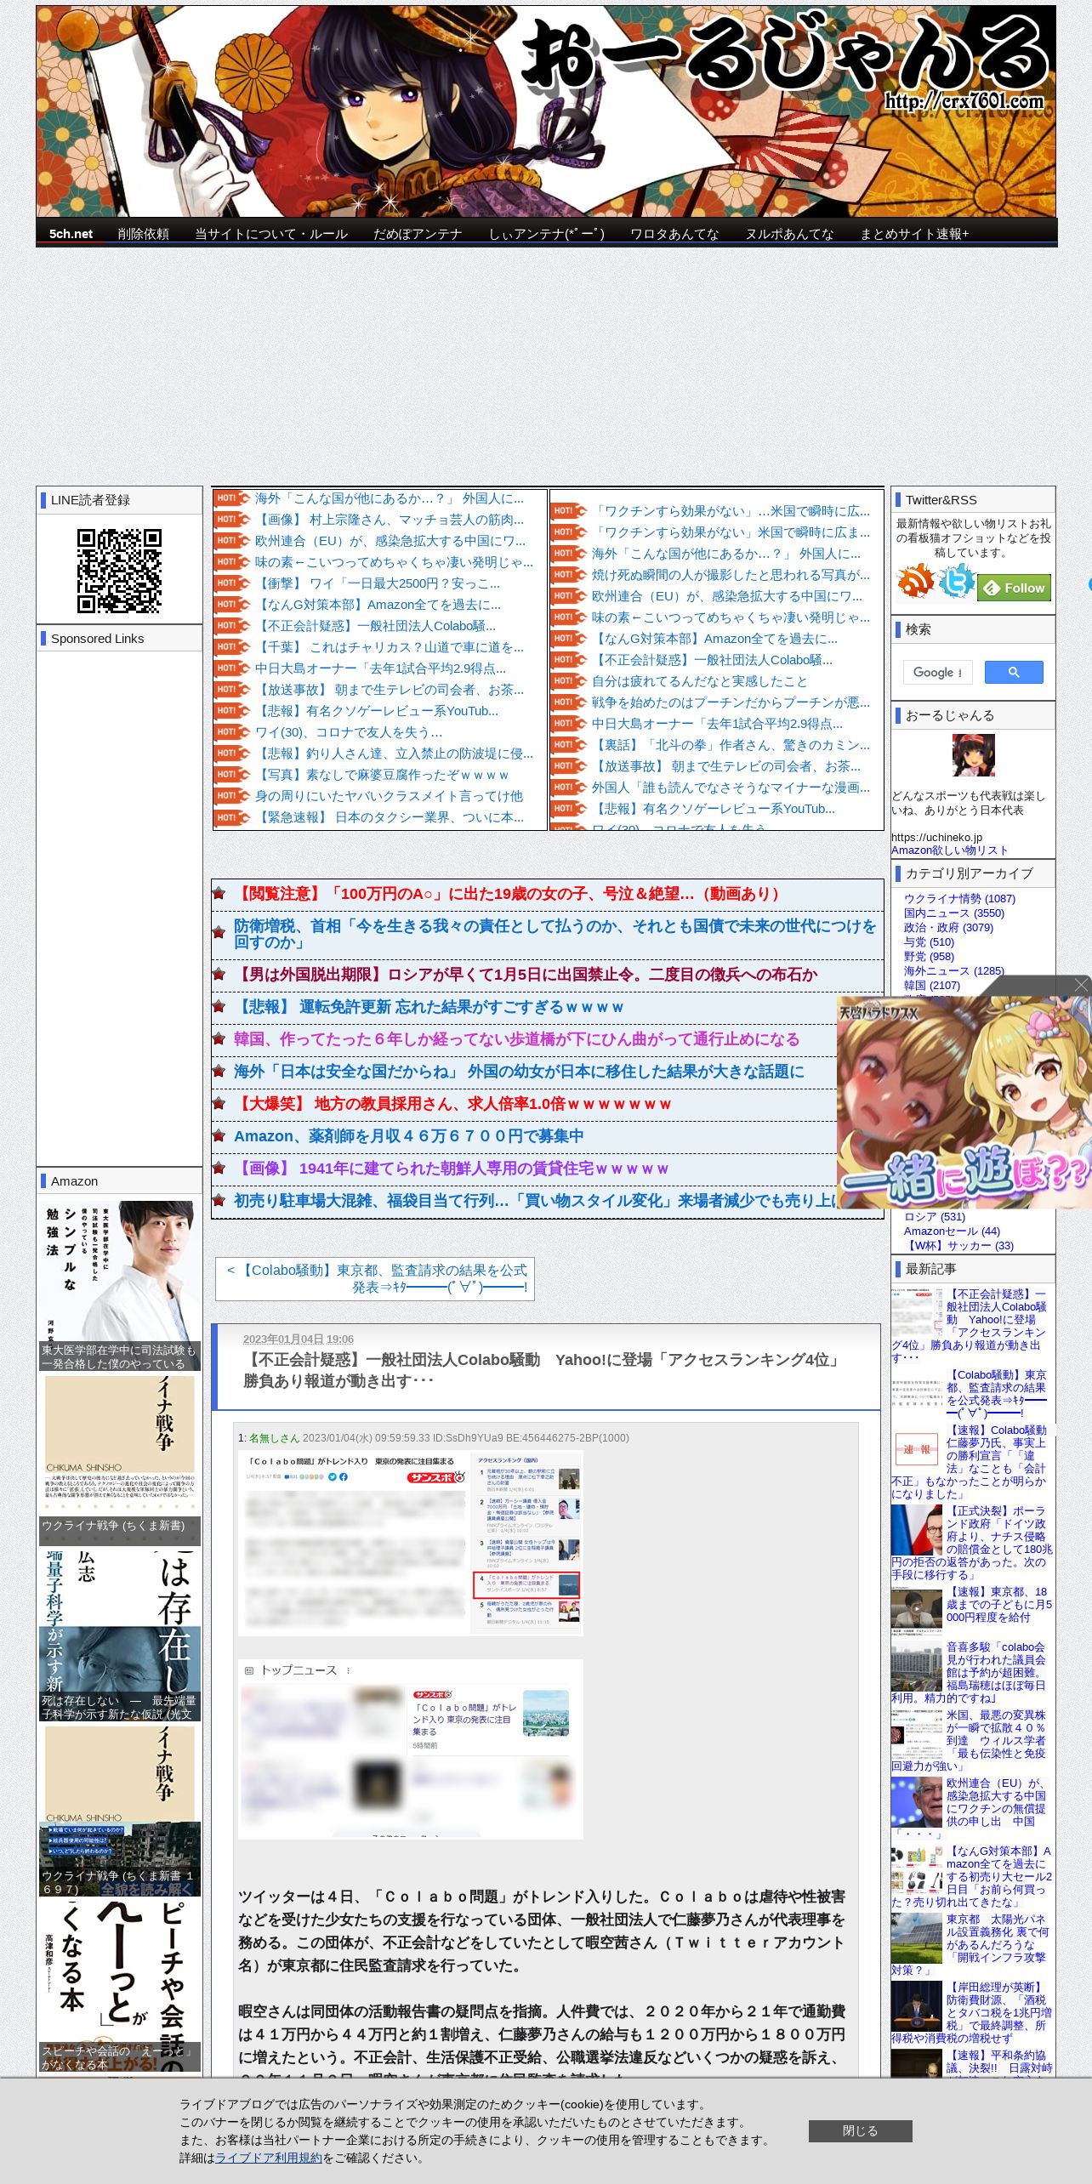
Task: Open the Amazonセール (44) category
Action: coord(952,1231)
